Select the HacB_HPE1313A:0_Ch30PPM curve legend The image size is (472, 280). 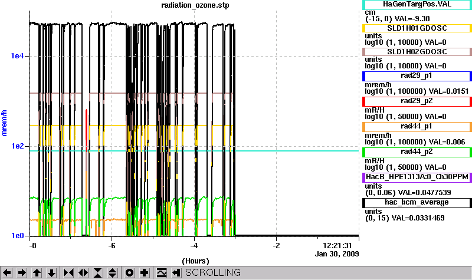click(417, 177)
